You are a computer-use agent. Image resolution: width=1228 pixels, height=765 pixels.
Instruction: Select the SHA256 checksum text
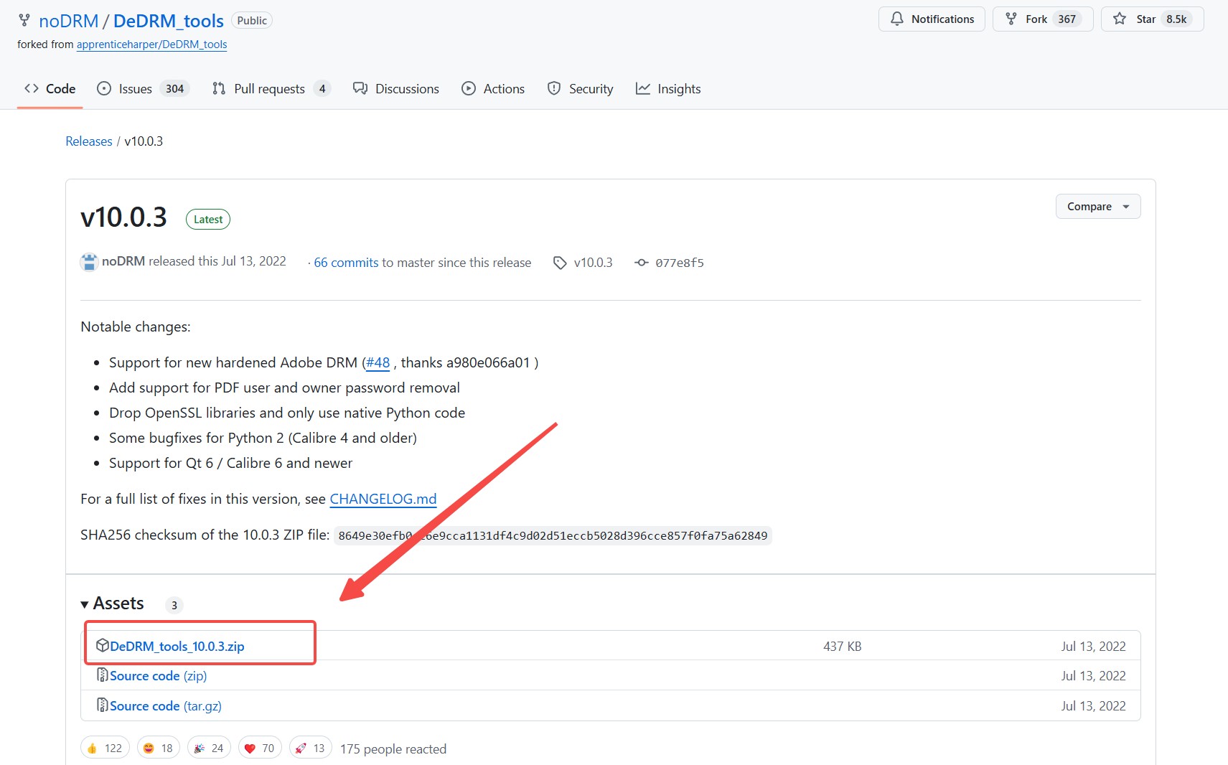553,535
